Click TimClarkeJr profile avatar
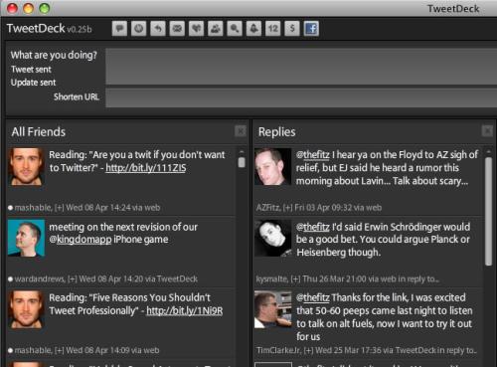The image size is (497, 367). tap(273, 309)
